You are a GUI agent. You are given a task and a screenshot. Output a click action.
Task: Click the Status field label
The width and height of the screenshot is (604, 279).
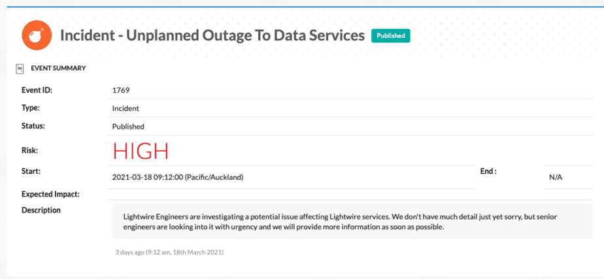coord(33,126)
